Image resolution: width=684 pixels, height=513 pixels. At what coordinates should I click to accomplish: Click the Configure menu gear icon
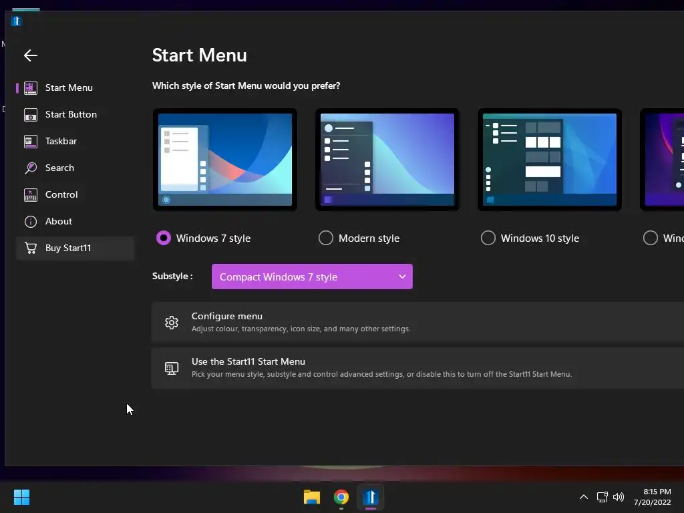coord(172,323)
